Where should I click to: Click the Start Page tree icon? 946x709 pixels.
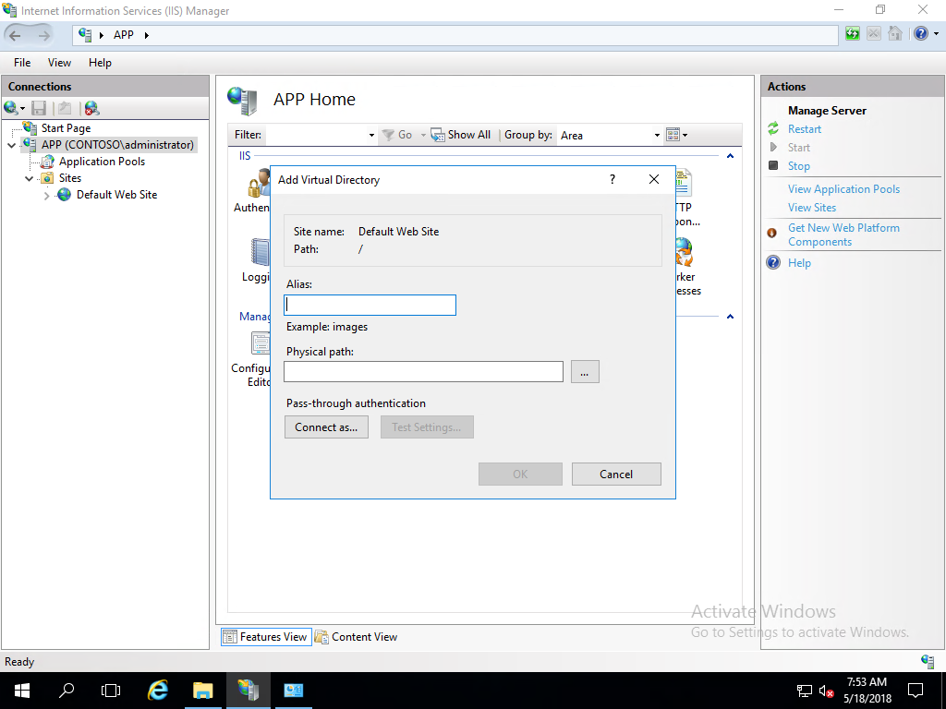pyautogui.click(x=30, y=128)
